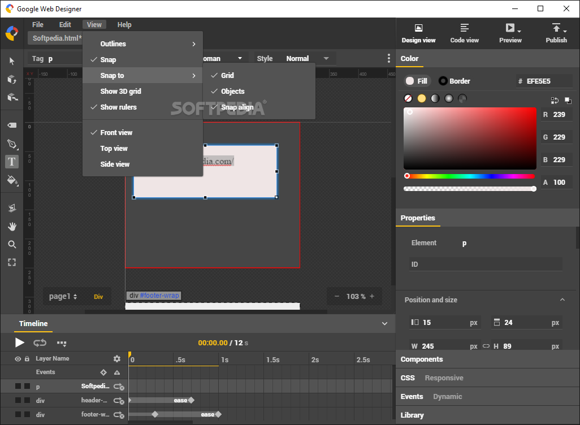Click the hue spectrum slider
This screenshot has height=425, width=580.
pos(470,176)
